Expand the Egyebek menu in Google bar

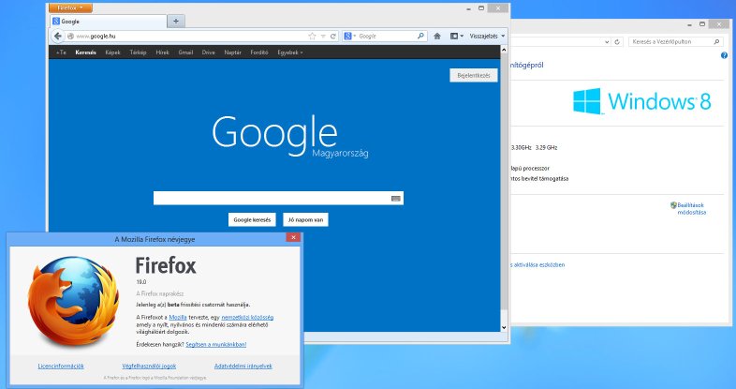tap(290, 52)
